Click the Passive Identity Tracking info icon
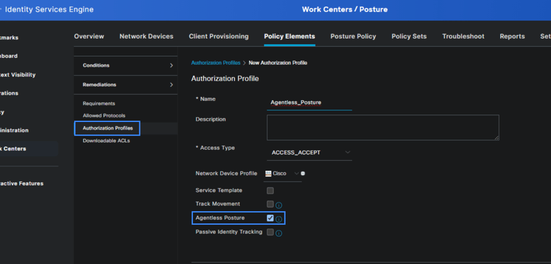This screenshot has height=264, width=551. pyautogui.click(x=279, y=233)
